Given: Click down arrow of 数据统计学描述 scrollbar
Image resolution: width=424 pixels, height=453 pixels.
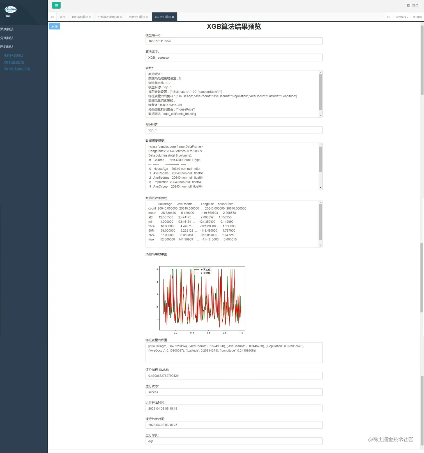Looking at the screenshot, I should click(x=321, y=245).
